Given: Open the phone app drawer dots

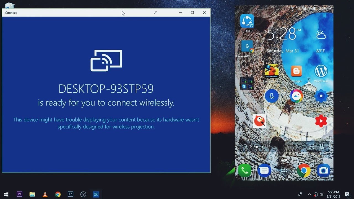Looking at the screenshot, I should tap(284, 171).
